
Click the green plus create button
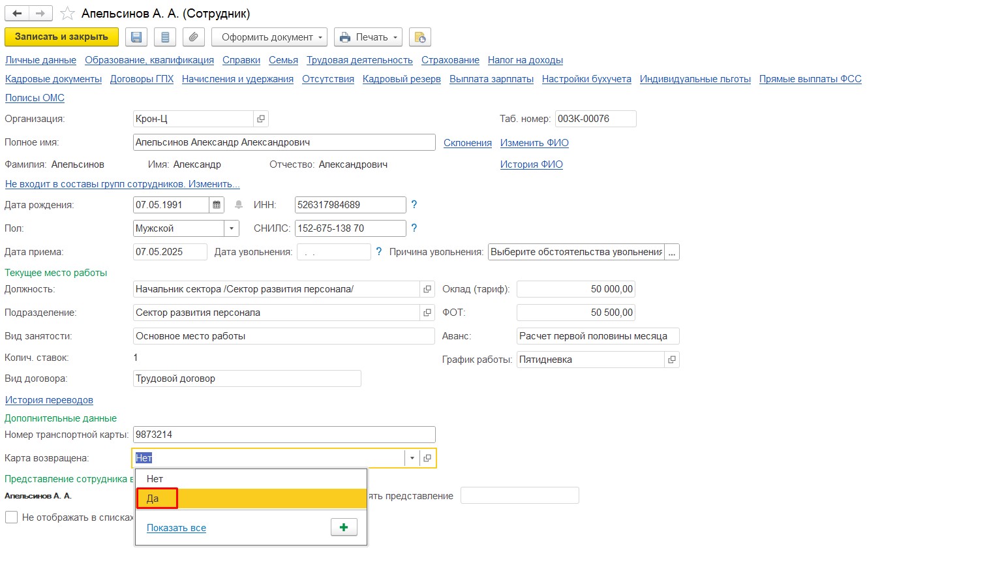(344, 527)
